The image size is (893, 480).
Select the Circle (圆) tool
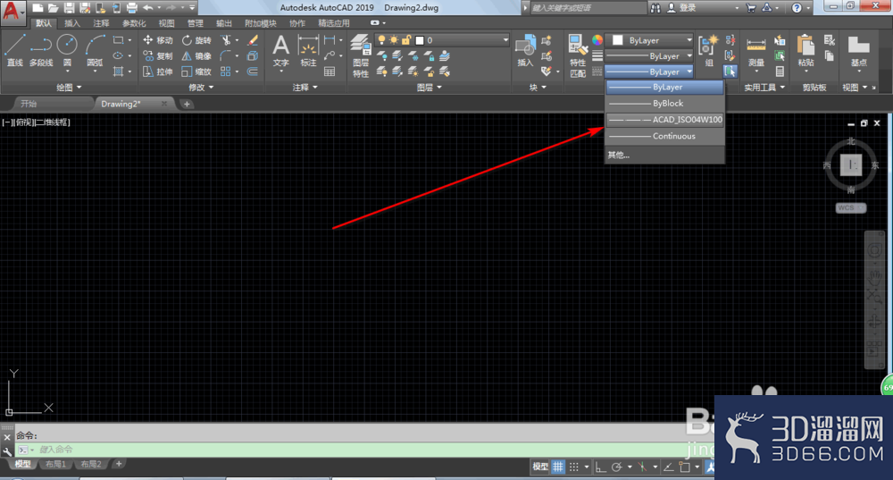point(67,50)
